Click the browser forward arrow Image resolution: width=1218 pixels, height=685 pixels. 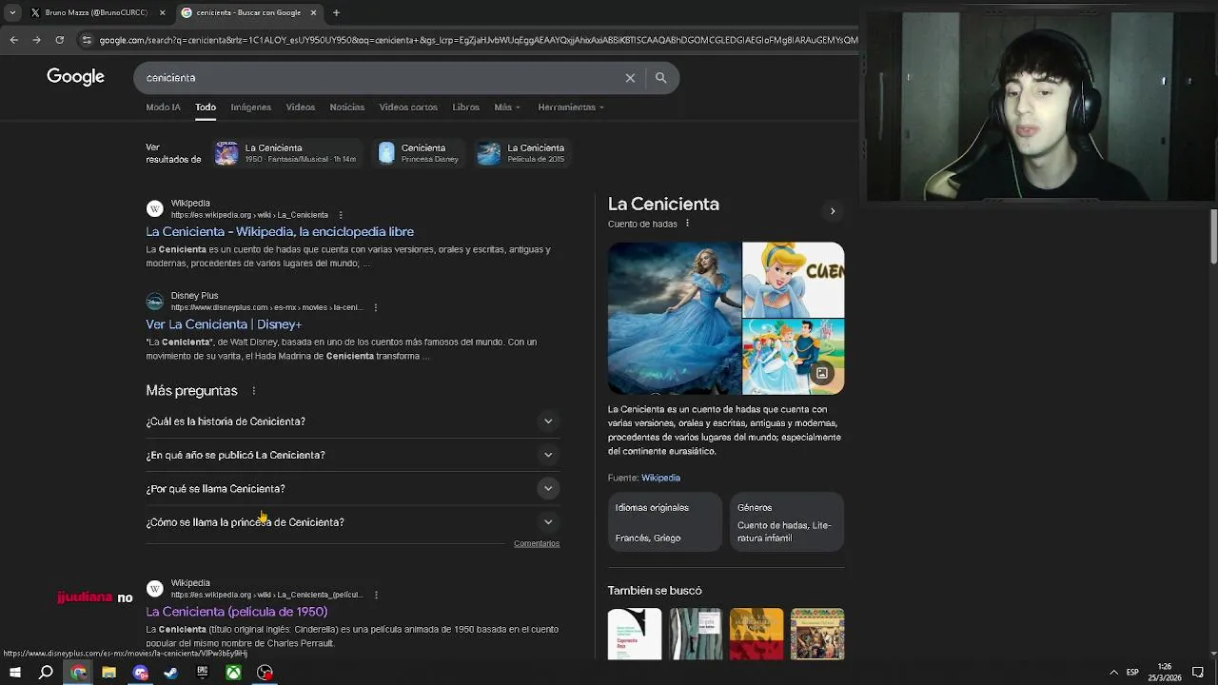[x=36, y=40]
